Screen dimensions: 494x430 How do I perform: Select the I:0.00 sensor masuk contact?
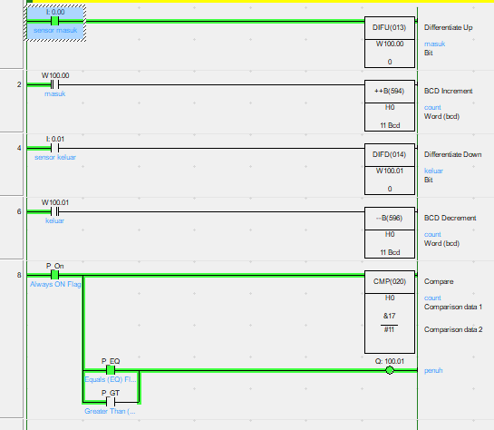[54, 21]
